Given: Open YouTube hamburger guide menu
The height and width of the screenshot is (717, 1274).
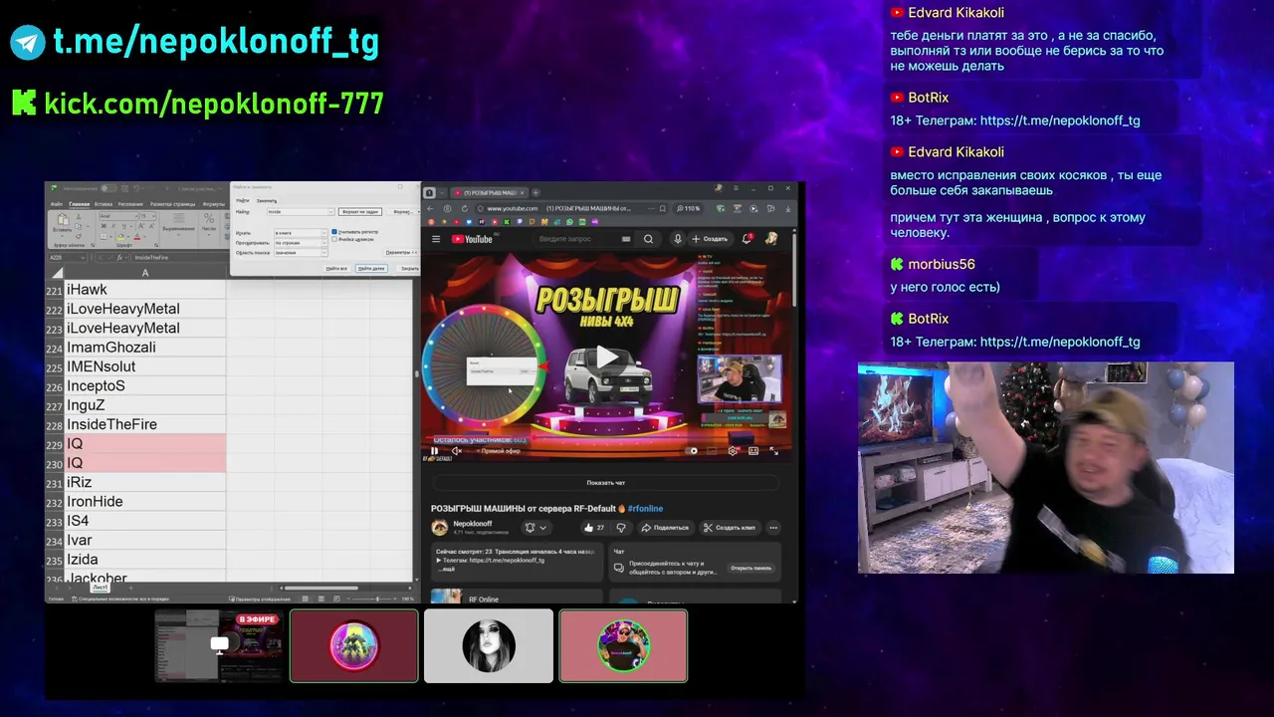Looking at the screenshot, I should click(436, 239).
